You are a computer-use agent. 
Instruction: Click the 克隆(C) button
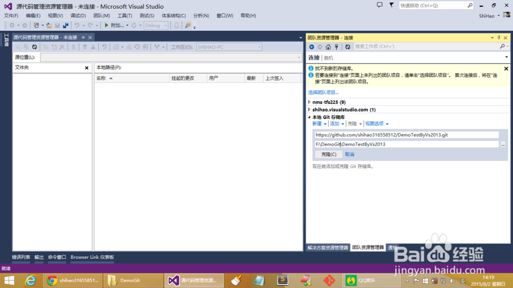point(328,154)
